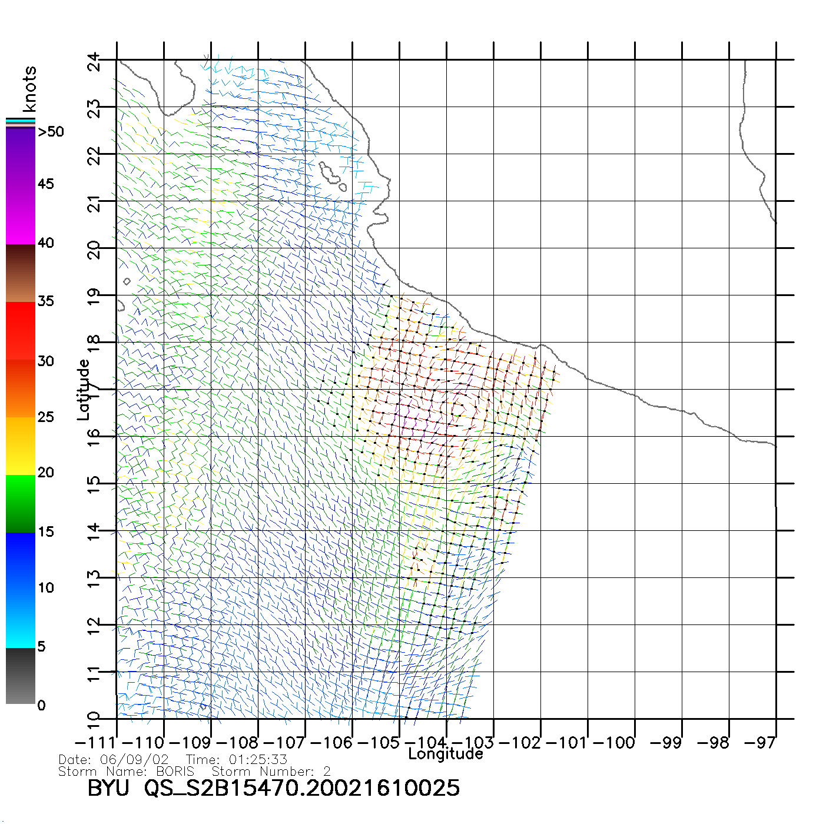The width and height of the screenshot is (836, 824).
Task: Select the brown 35-40 knots legend segment
Action: tap(21, 274)
